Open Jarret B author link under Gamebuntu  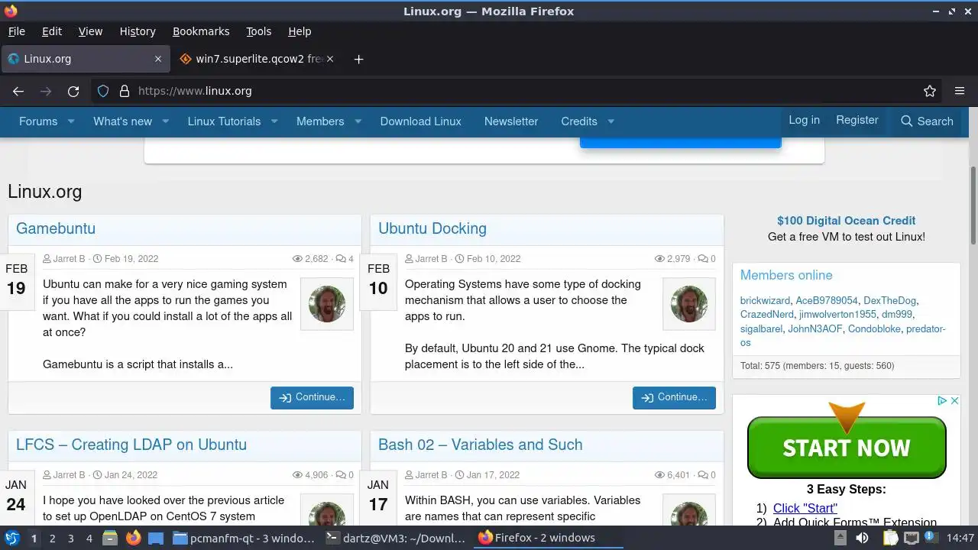point(69,259)
